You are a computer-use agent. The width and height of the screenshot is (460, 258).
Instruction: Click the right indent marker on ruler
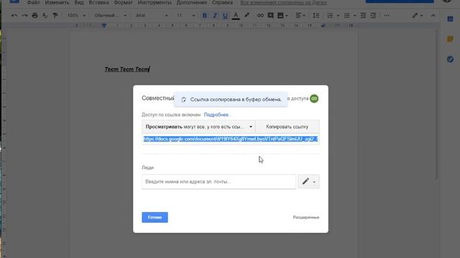(x=323, y=26)
